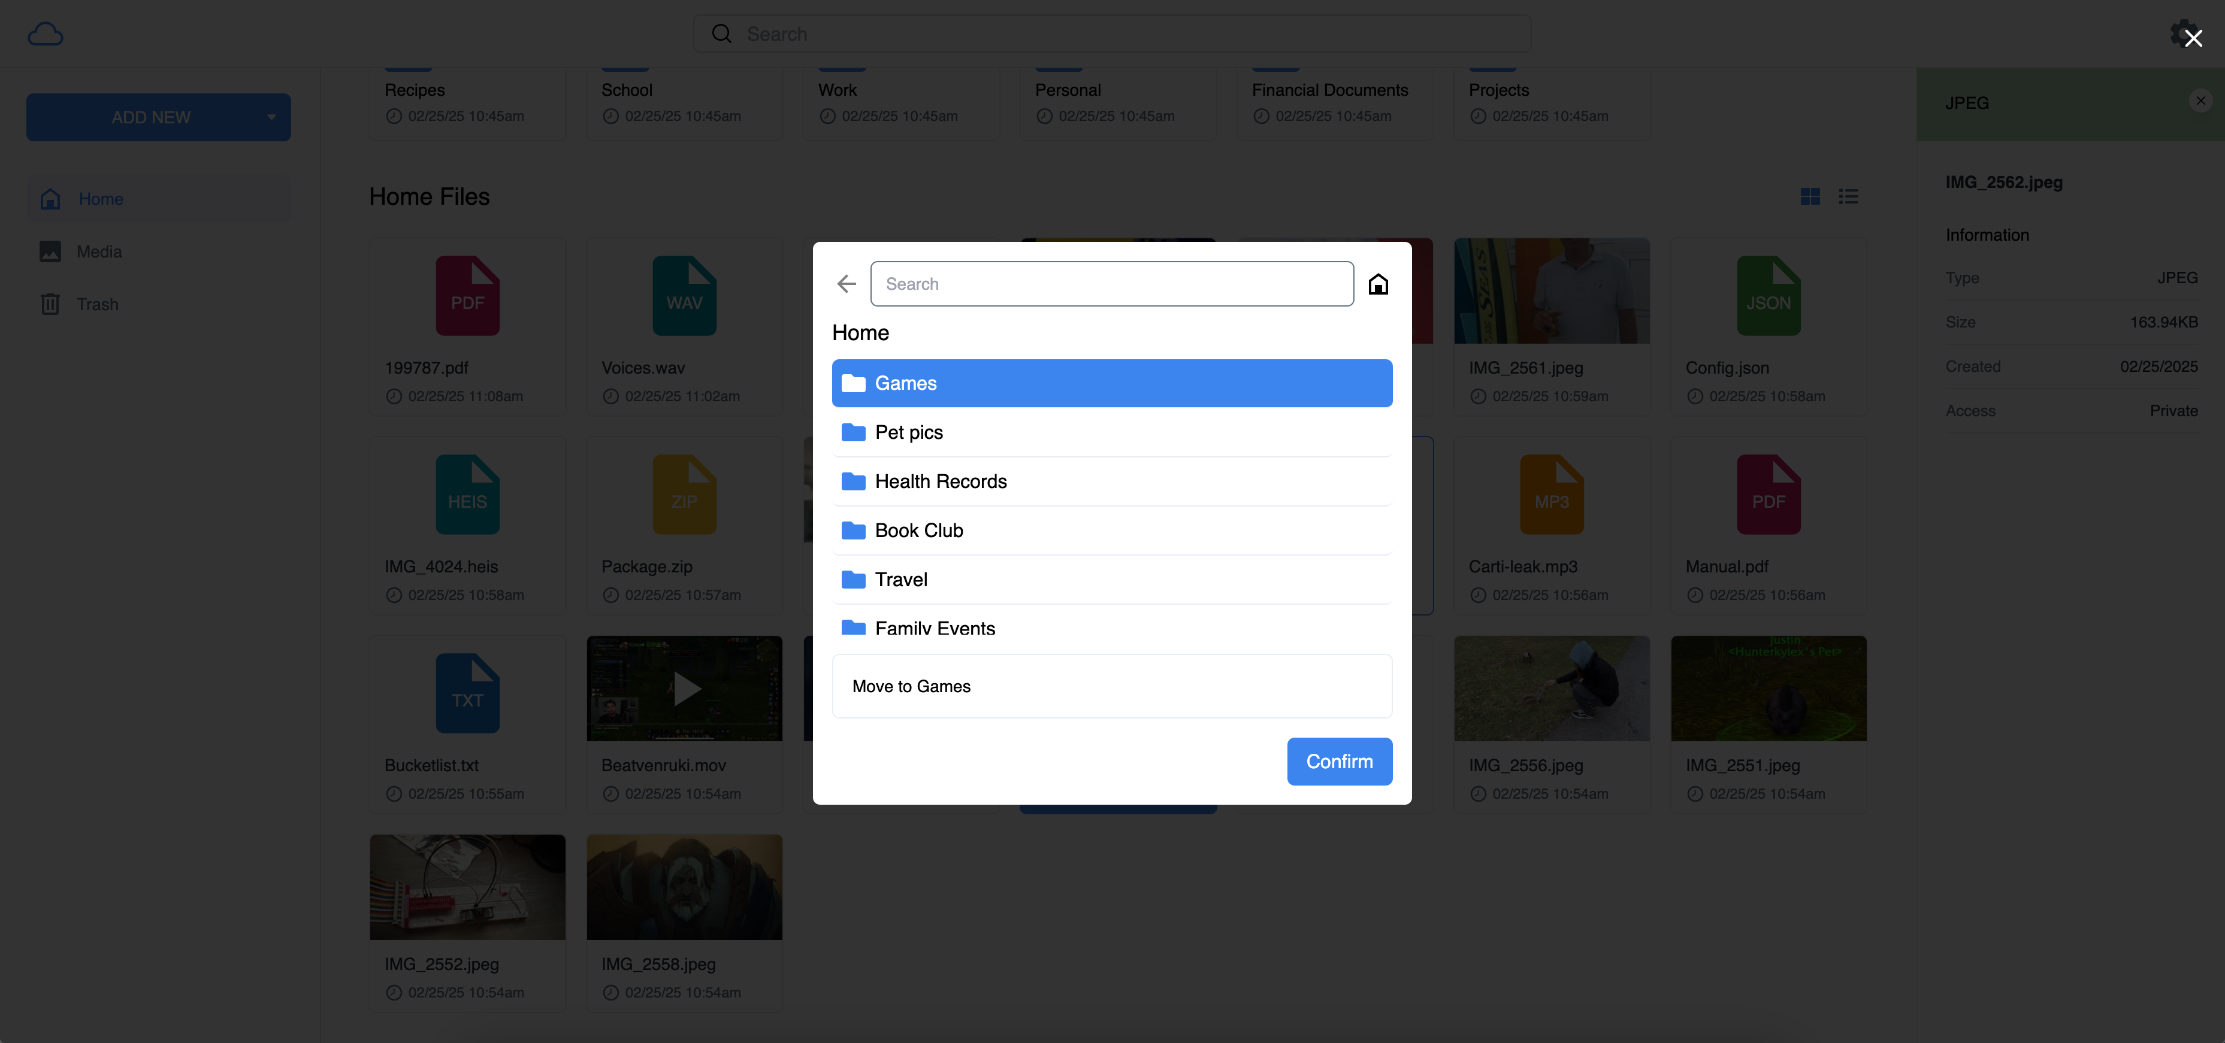
Task: Close the overlay with the X icon
Action: [2193, 38]
